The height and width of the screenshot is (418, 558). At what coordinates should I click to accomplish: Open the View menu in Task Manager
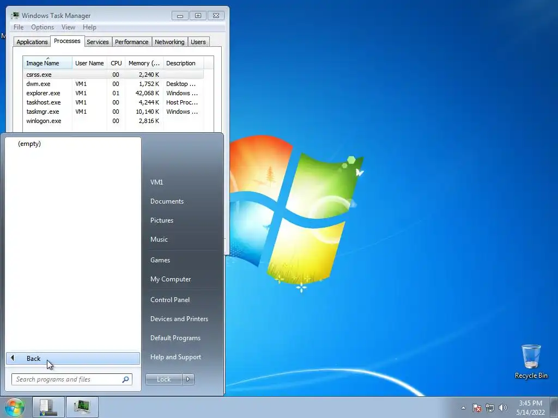coord(68,27)
